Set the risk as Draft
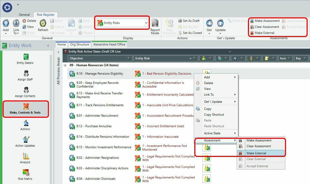Image resolution: width=310 pixels, height=184 pixels. [x=189, y=21]
